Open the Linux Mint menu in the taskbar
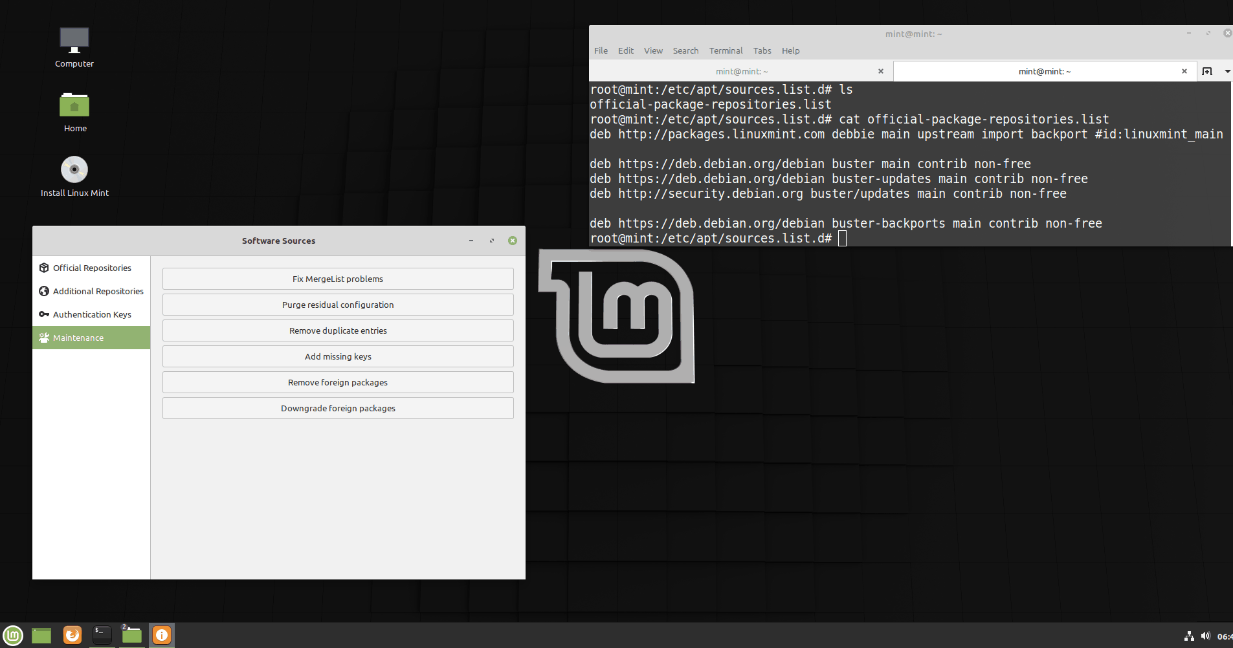Image resolution: width=1233 pixels, height=648 pixels. (12, 635)
